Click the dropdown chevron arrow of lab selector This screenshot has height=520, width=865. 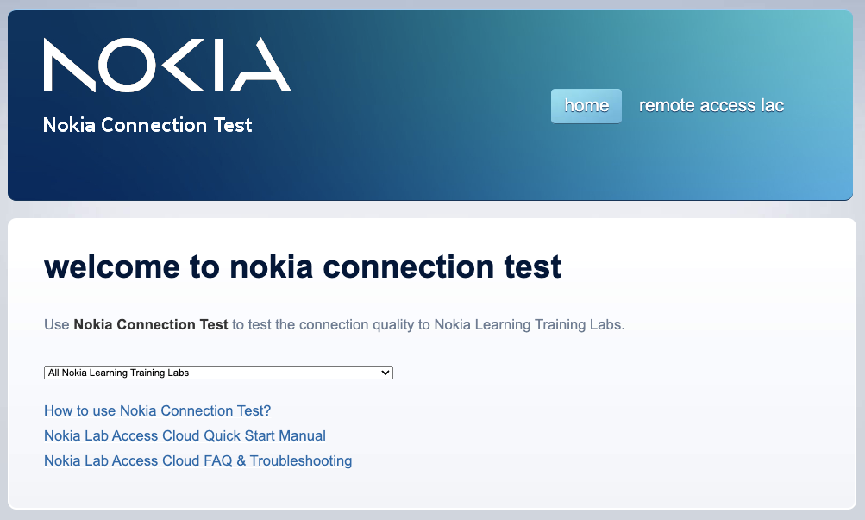(385, 373)
